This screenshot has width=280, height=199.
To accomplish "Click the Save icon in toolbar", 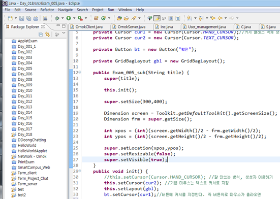I will [22, 18].
